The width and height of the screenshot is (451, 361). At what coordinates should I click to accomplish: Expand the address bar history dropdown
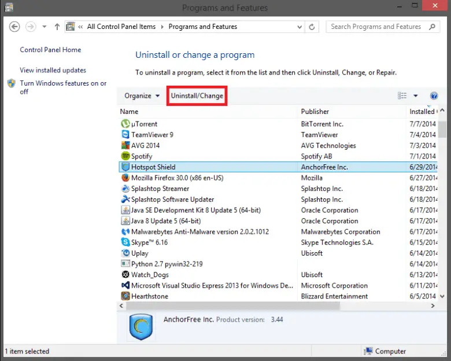coord(300,27)
